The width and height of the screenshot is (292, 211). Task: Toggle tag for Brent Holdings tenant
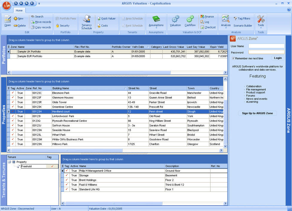click(67, 180)
